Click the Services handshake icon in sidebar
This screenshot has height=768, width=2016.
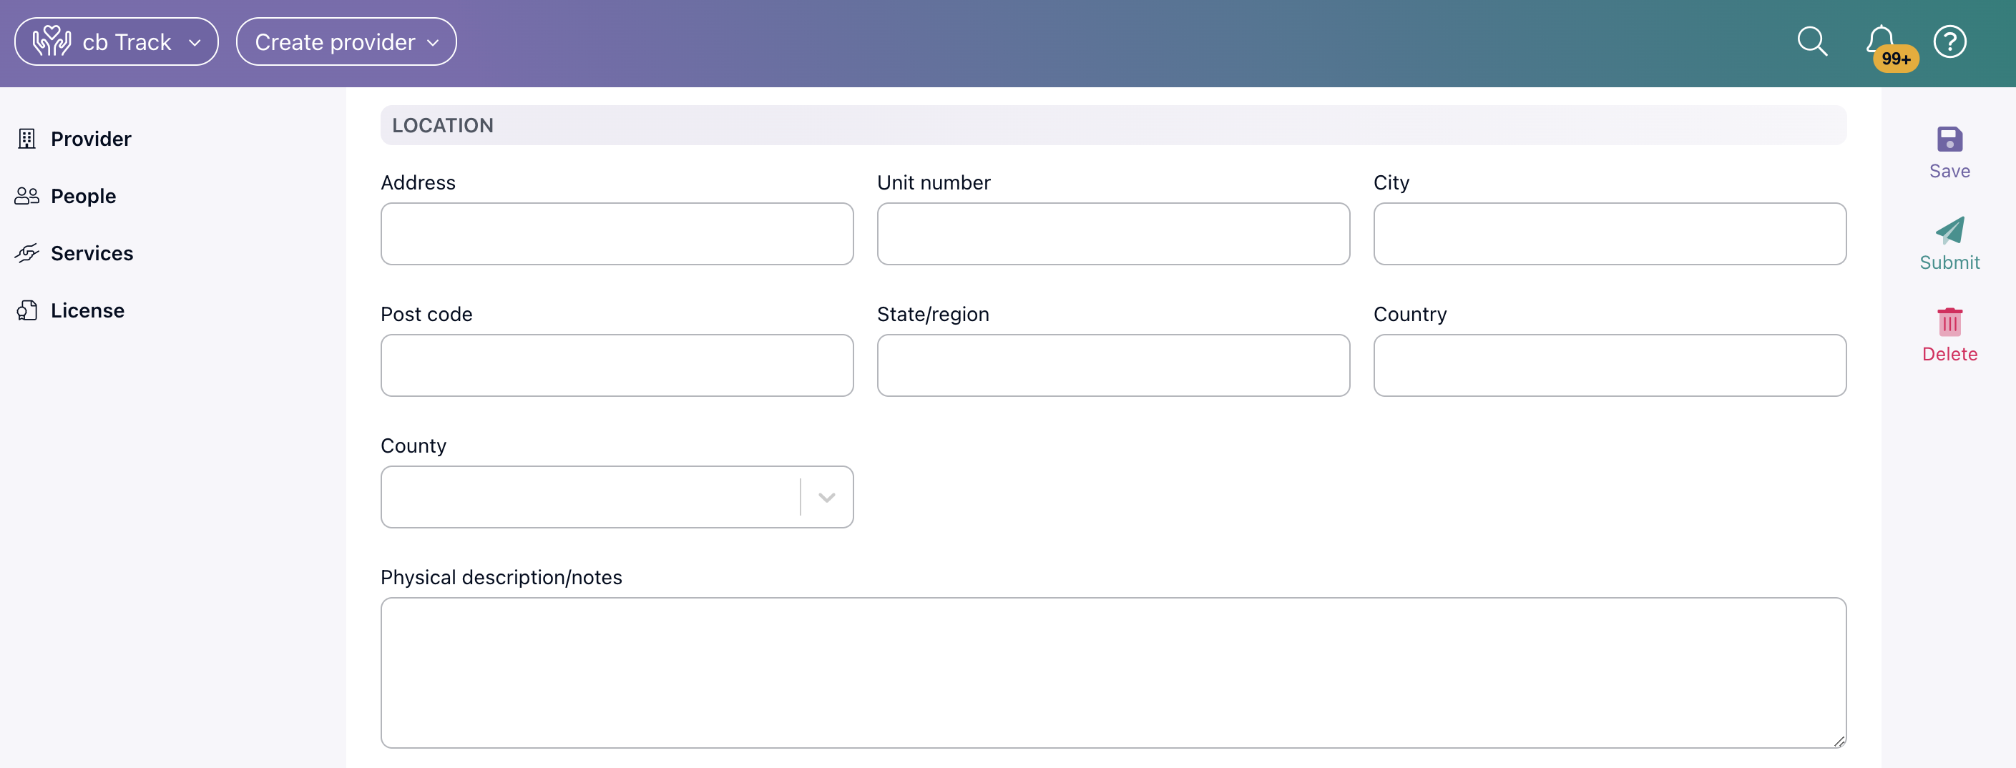27,252
